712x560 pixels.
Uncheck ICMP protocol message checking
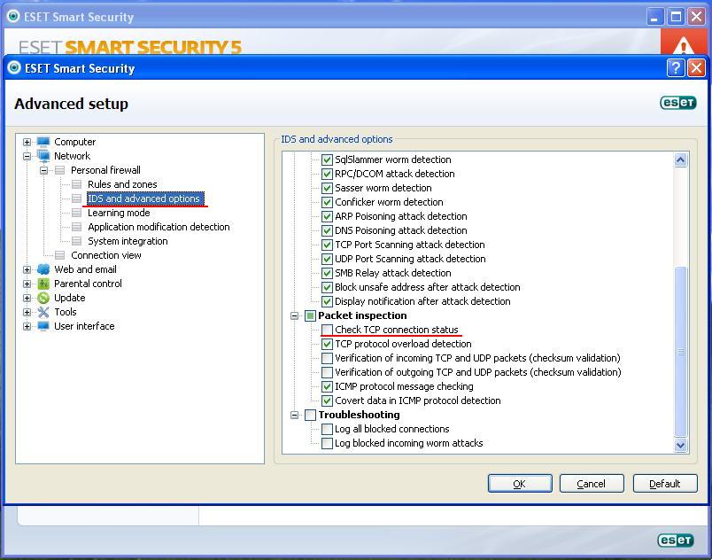(x=327, y=386)
